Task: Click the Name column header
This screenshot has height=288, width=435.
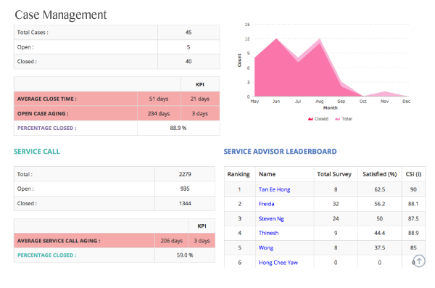Action: click(x=267, y=174)
